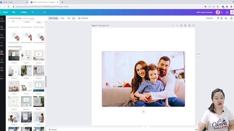The width and height of the screenshot is (234, 131).
Task: Select the Frame 5 mockup thumbnail
Action: coord(26,71)
